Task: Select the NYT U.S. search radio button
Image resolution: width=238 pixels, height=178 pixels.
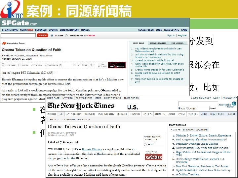Action: (179, 108)
